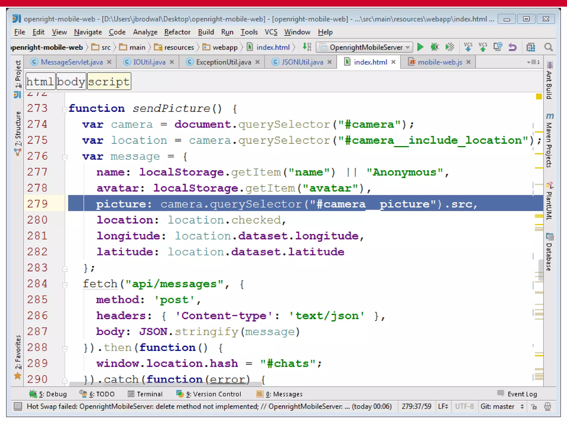
Task: Toggle read-only lock icon in status bar
Action: (x=534, y=406)
